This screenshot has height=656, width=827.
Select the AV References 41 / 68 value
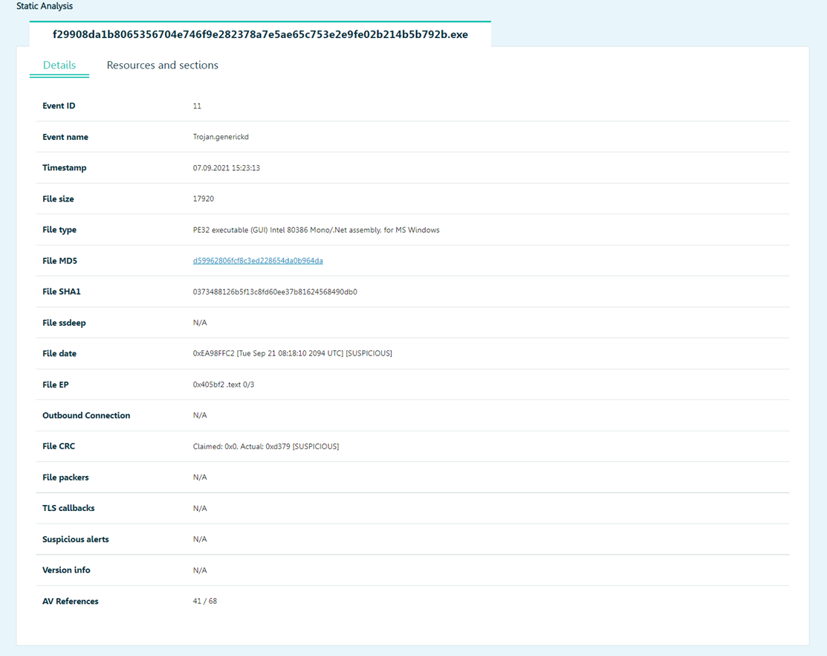coord(204,601)
